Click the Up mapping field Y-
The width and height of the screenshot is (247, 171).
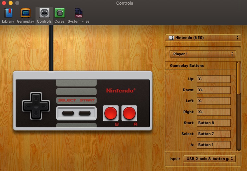click(213, 79)
